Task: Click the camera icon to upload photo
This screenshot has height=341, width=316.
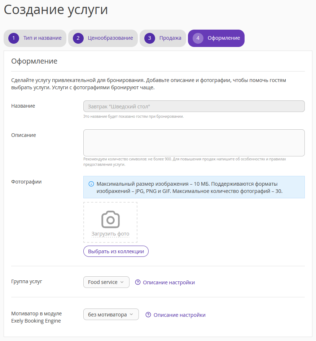Action: click(110, 219)
